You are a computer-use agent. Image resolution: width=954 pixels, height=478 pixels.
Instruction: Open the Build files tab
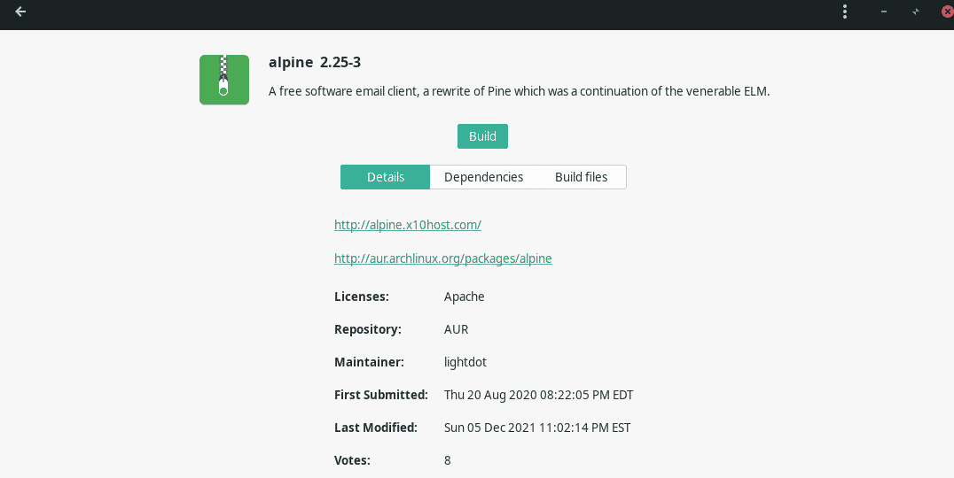coord(581,177)
